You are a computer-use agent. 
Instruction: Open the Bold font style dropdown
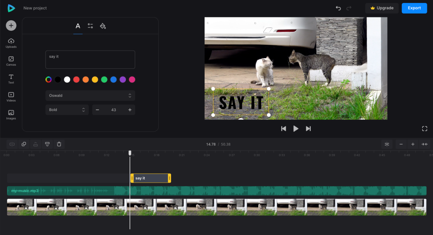point(67,110)
